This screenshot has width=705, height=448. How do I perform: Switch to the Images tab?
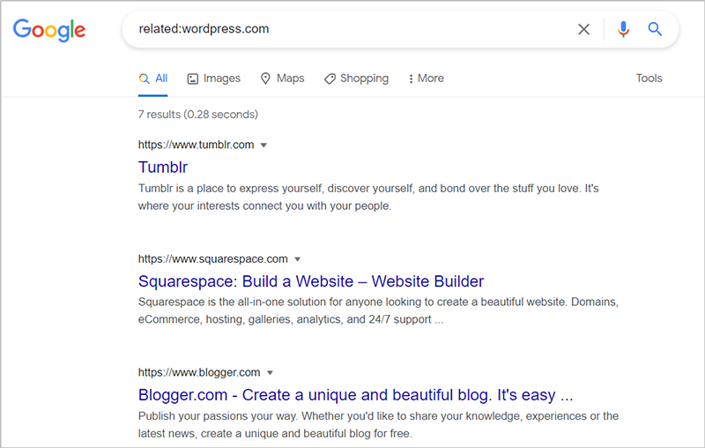[x=213, y=78]
